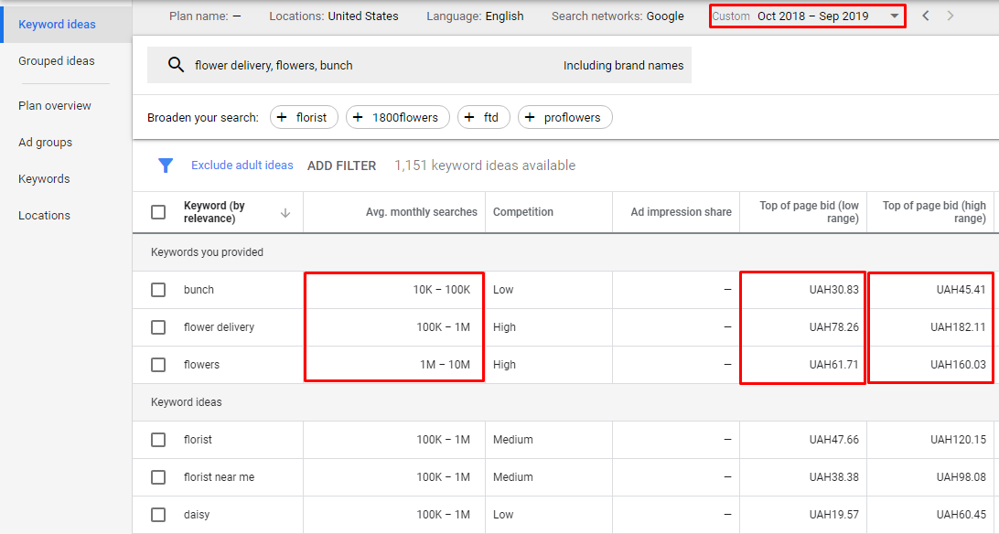Viewport: 999px width, 534px height.
Task: Click Including brand names option
Action: point(623,65)
